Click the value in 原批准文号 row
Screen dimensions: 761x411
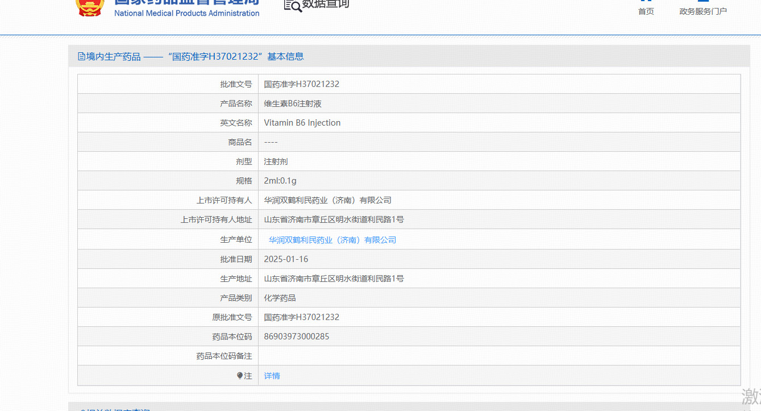(x=301, y=317)
